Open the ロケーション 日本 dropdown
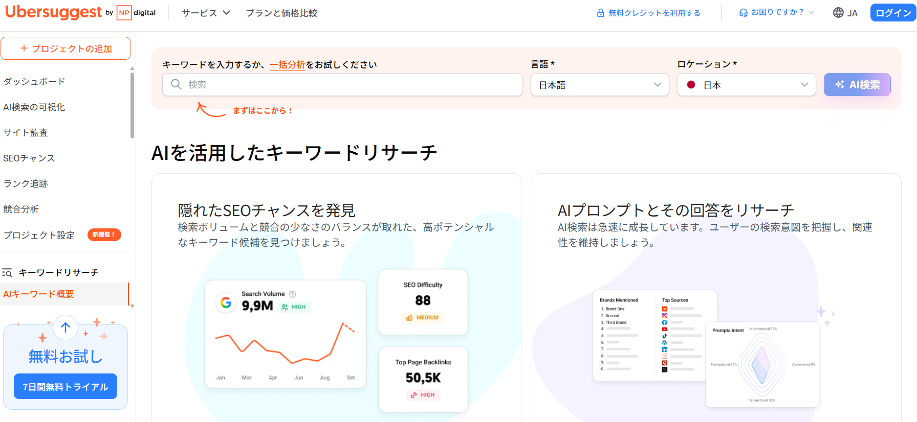917x422 pixels. 746,85
